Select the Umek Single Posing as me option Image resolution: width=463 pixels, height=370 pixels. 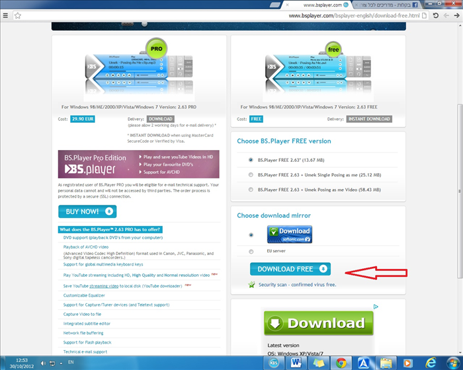[251, 174]
